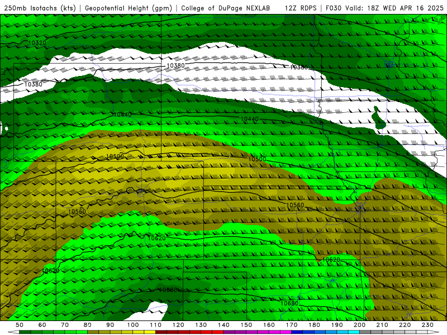The height and width of the screenshot is (335, 447).
Task: Click the 170 colorbar label
Action: tap(292, 325)
